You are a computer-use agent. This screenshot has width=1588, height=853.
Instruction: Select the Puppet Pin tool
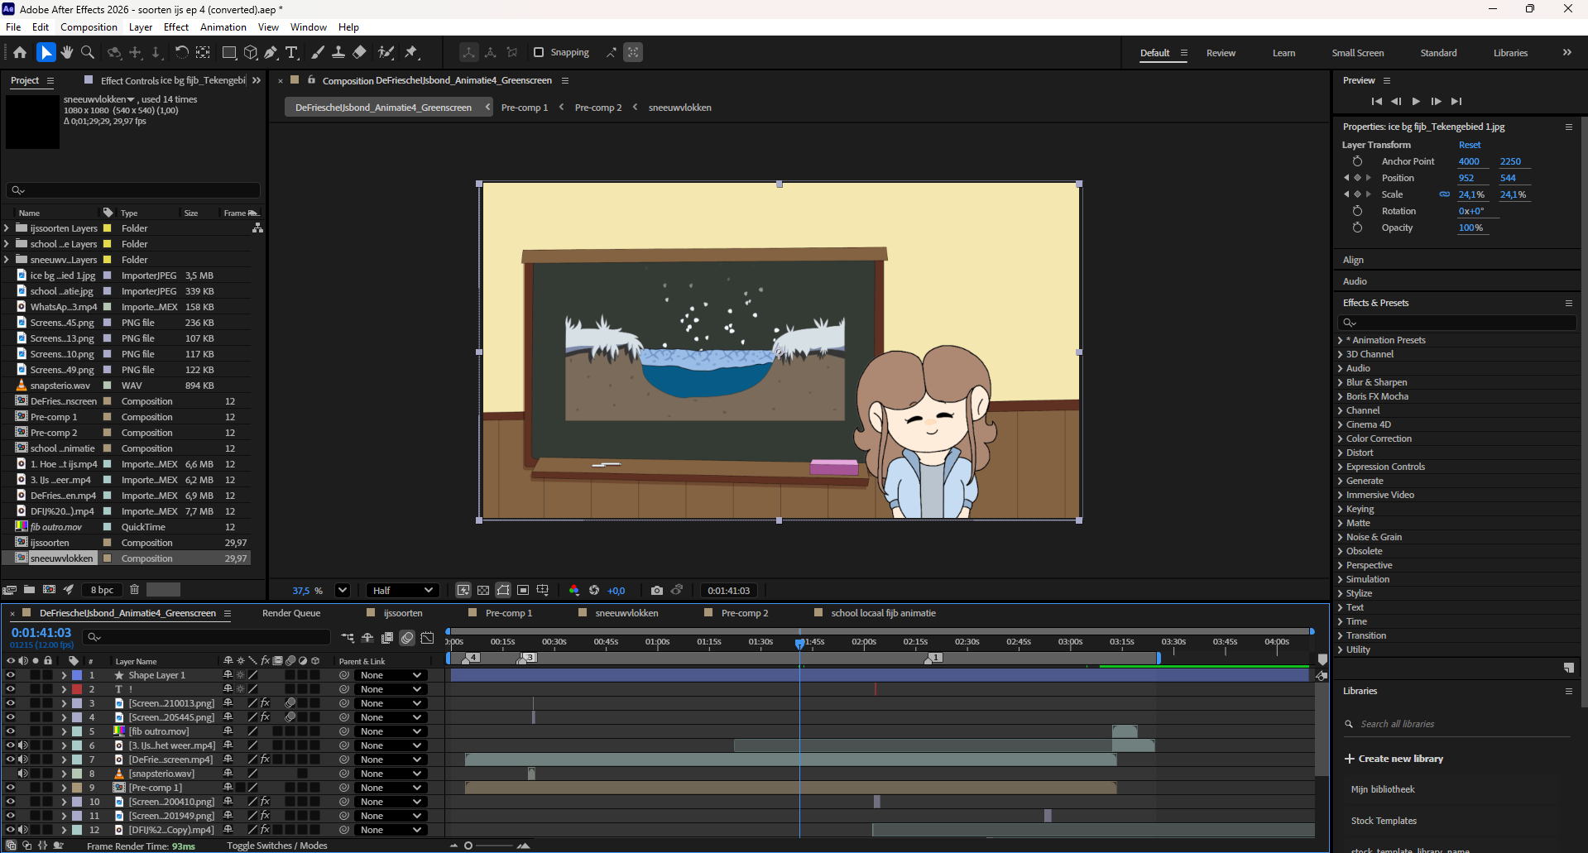pos(411,52)
